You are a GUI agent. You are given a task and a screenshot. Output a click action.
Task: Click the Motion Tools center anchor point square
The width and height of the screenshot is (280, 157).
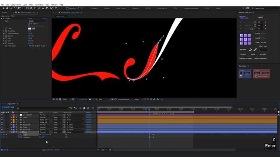point(245,39)
